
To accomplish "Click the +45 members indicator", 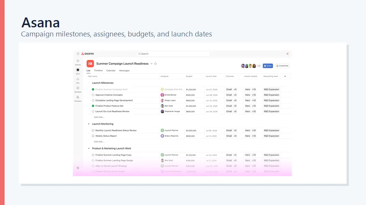I will [x=258, y=66].
